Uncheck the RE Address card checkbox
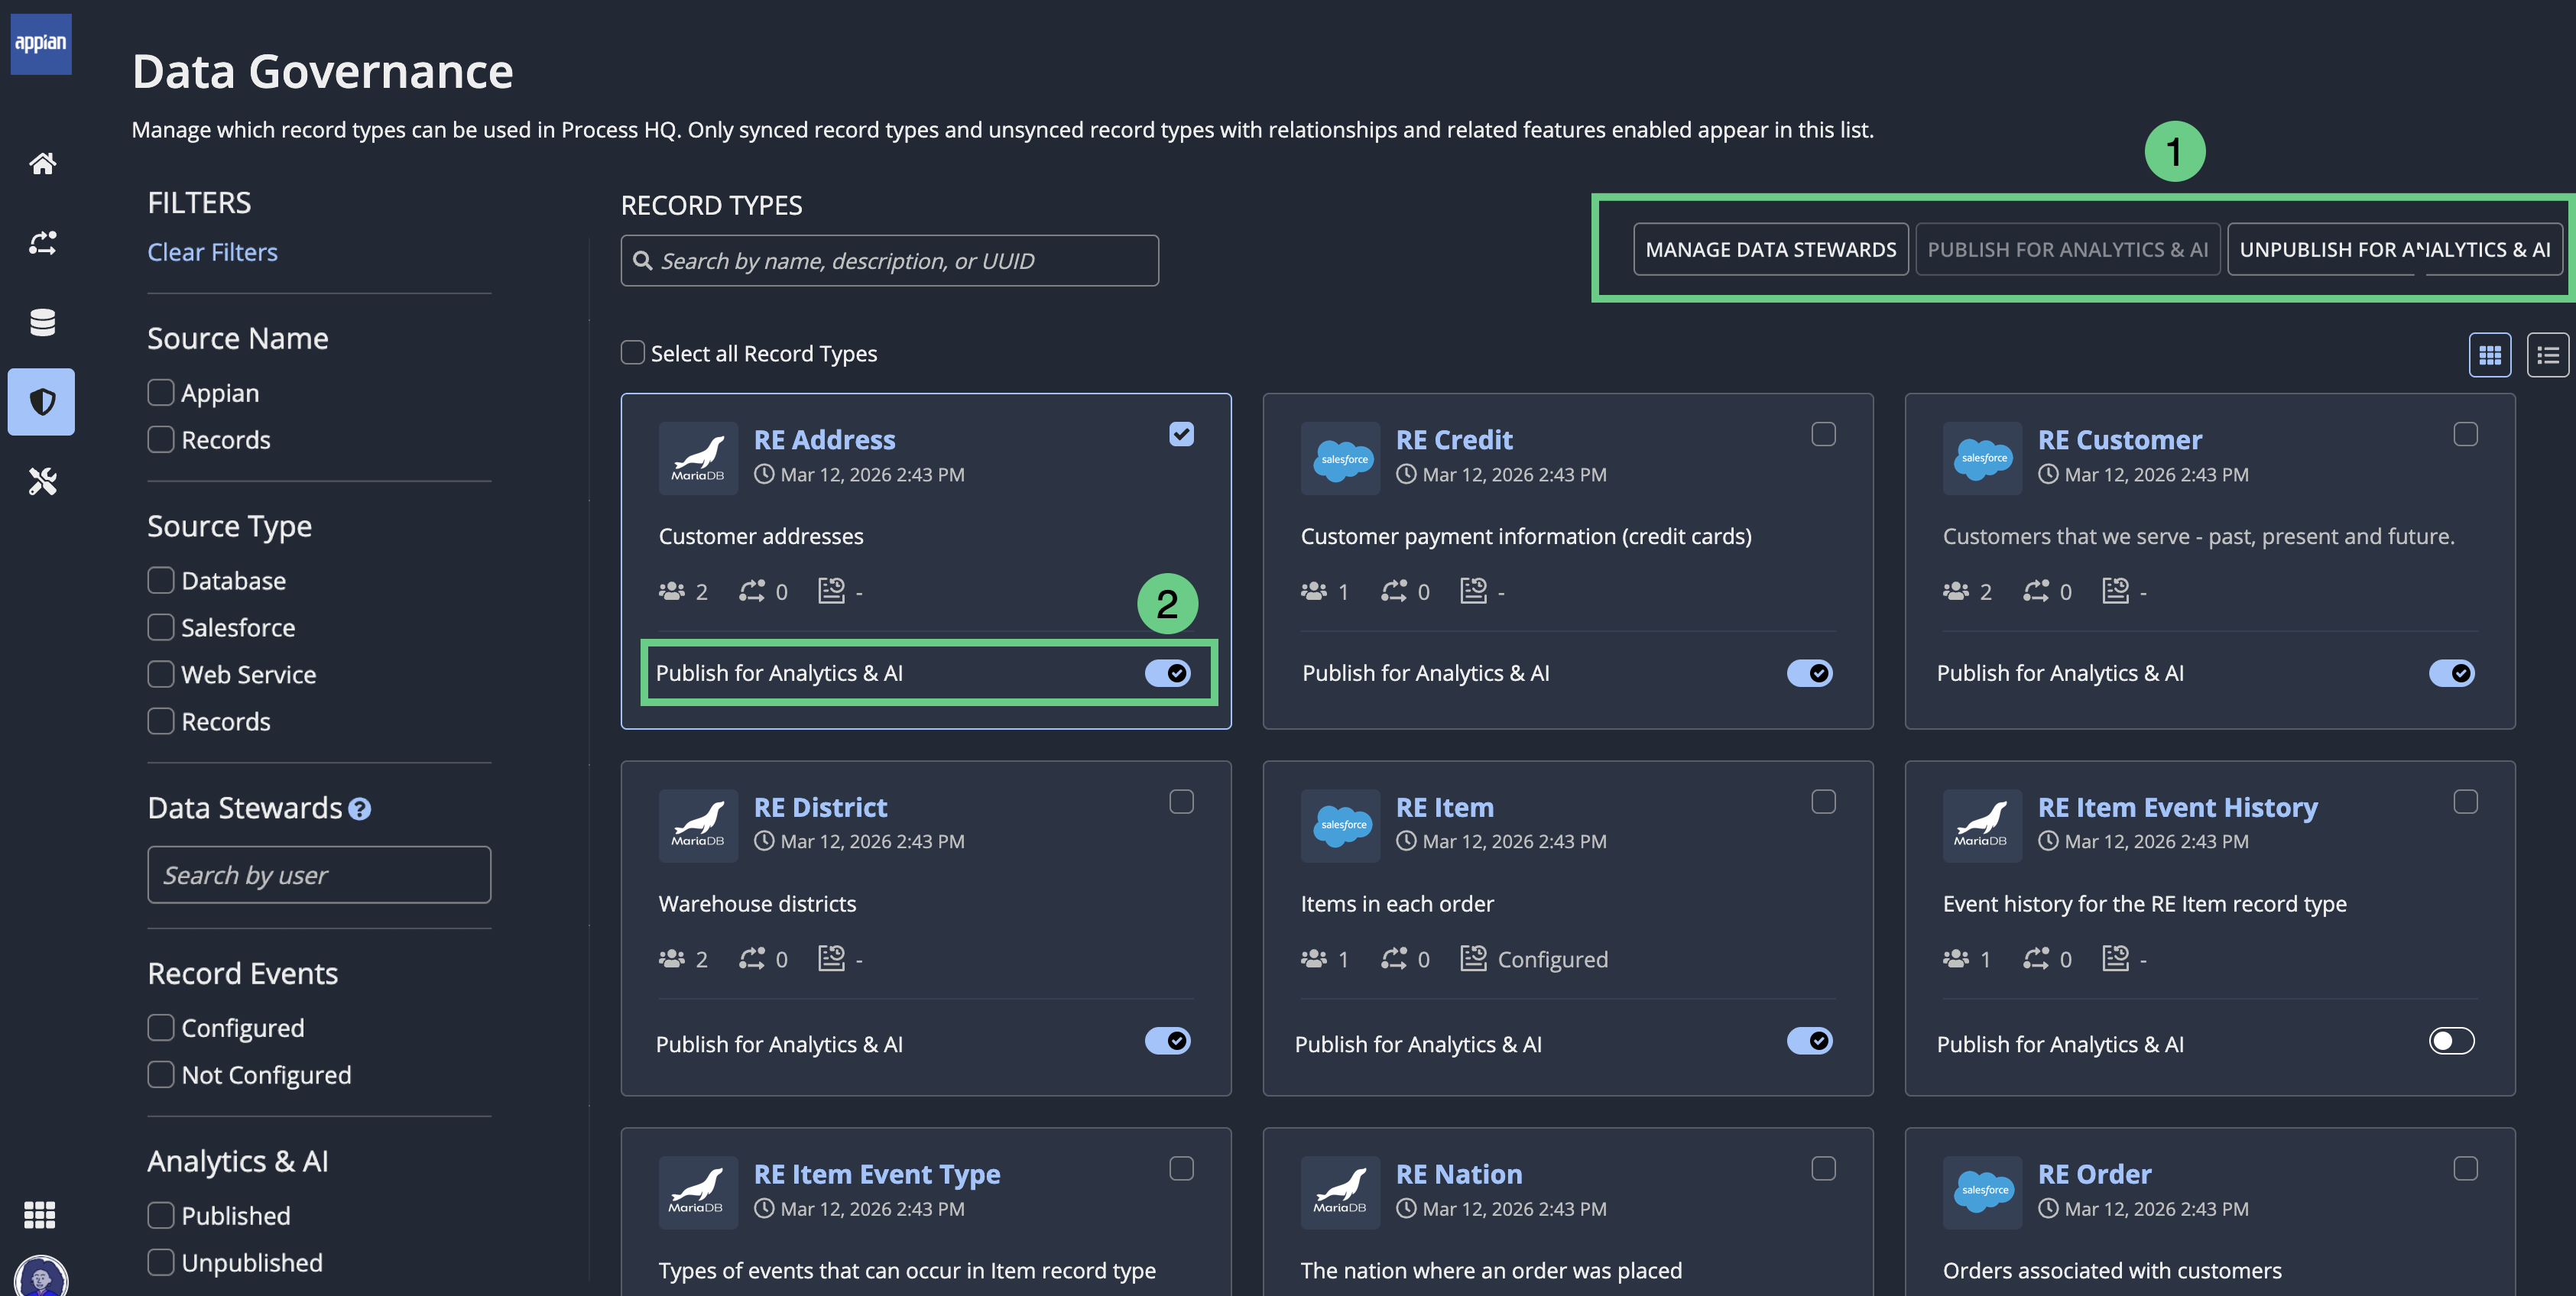 click(x=1181, y=434)
